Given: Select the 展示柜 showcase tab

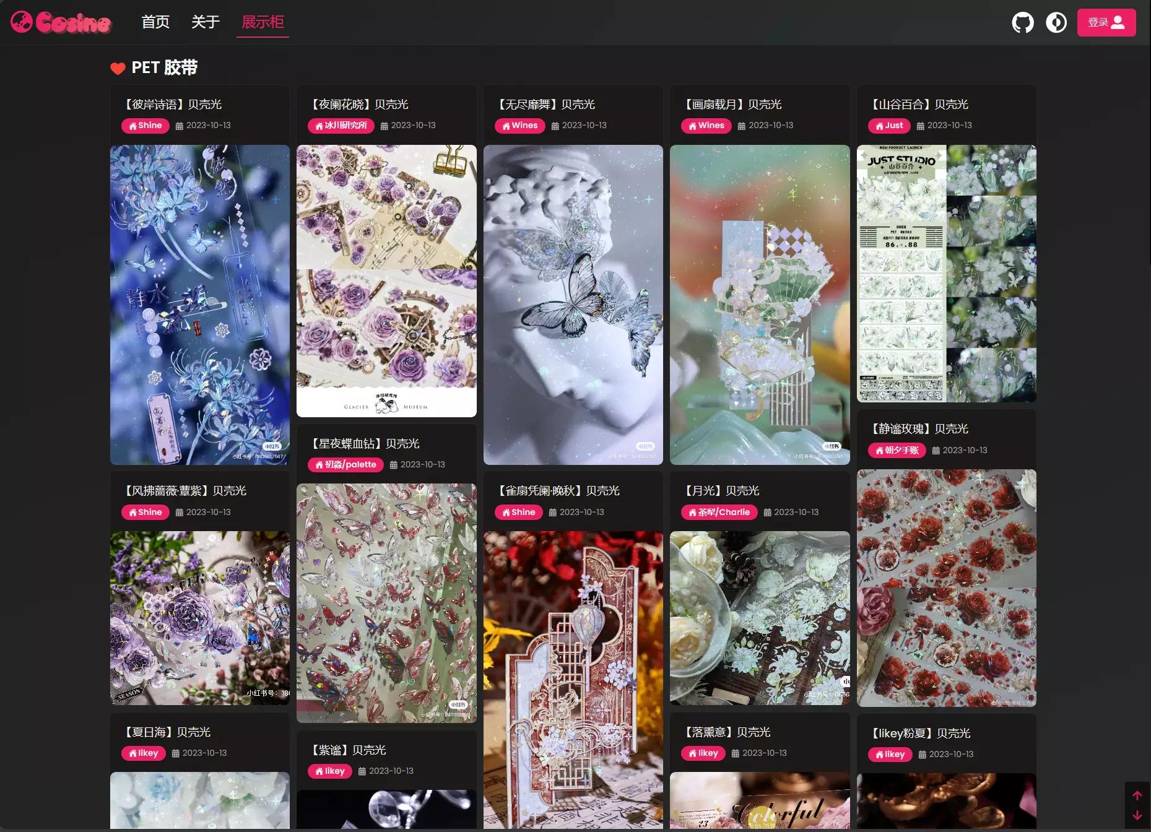Looking at the screenshot, I should (263, 22).
